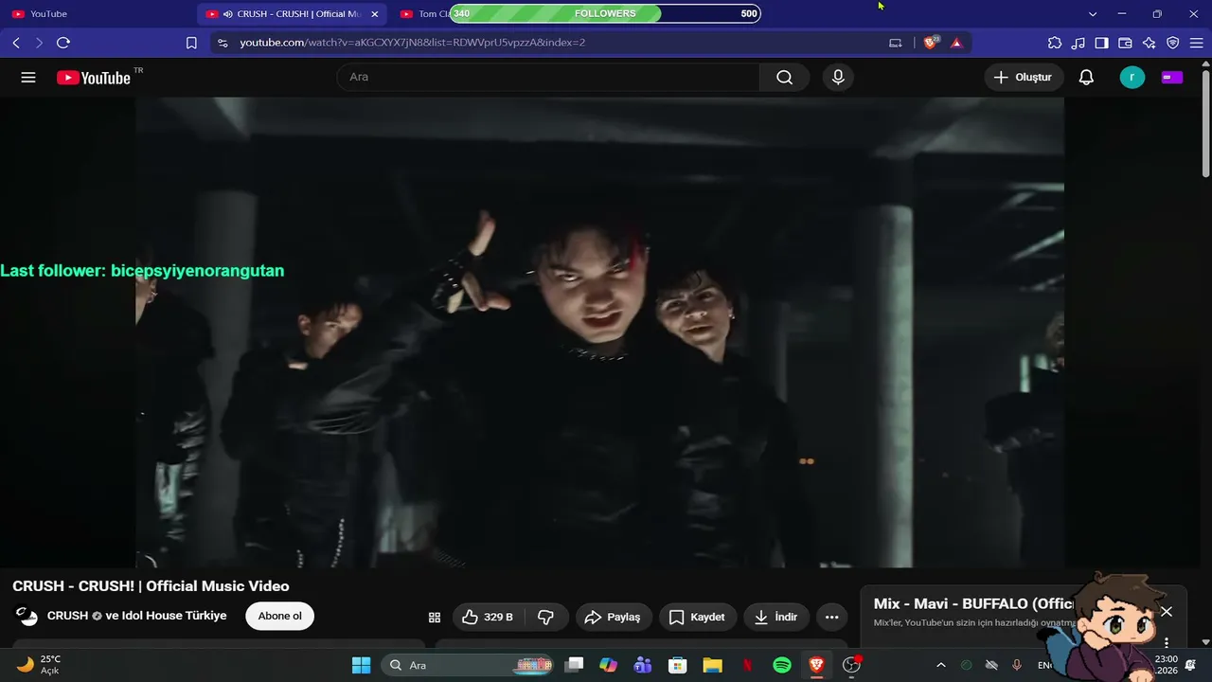Open the Oluştur create menu

coord(1024,78)
